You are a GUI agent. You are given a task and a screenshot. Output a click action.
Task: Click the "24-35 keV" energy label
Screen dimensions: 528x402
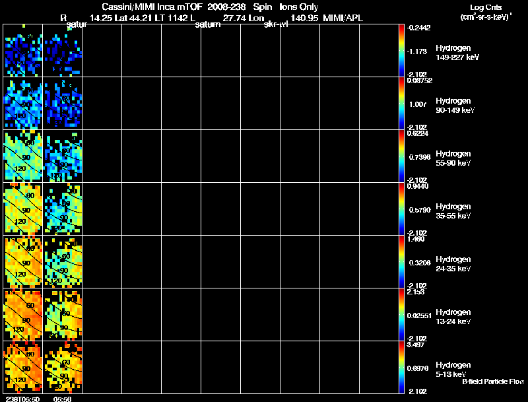pos(453,269)
